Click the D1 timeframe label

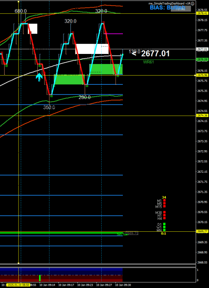(x=159, y=224)
